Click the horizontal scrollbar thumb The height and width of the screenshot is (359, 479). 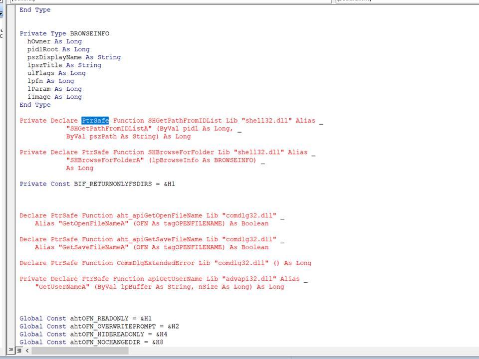coord(80,351)
